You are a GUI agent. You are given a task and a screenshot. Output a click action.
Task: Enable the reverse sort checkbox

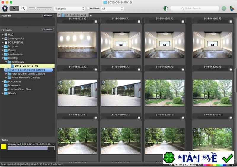pos(88,9)
